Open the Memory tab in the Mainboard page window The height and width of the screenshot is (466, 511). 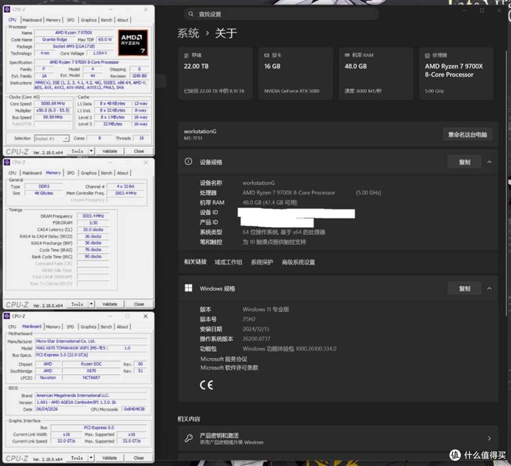[x=53, y=326]
